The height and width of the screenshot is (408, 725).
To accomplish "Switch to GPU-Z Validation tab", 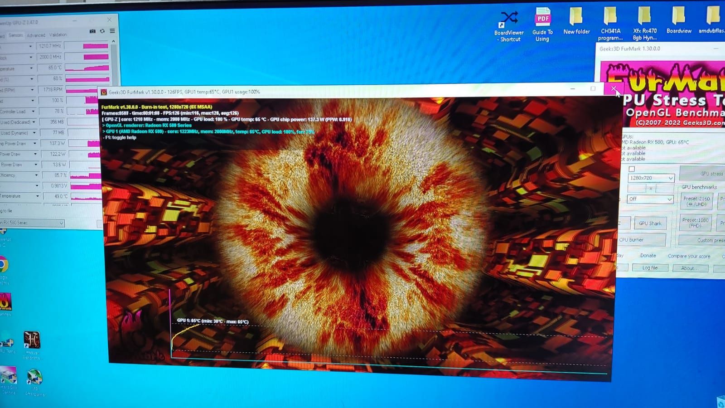I will [x=58, y=35].
